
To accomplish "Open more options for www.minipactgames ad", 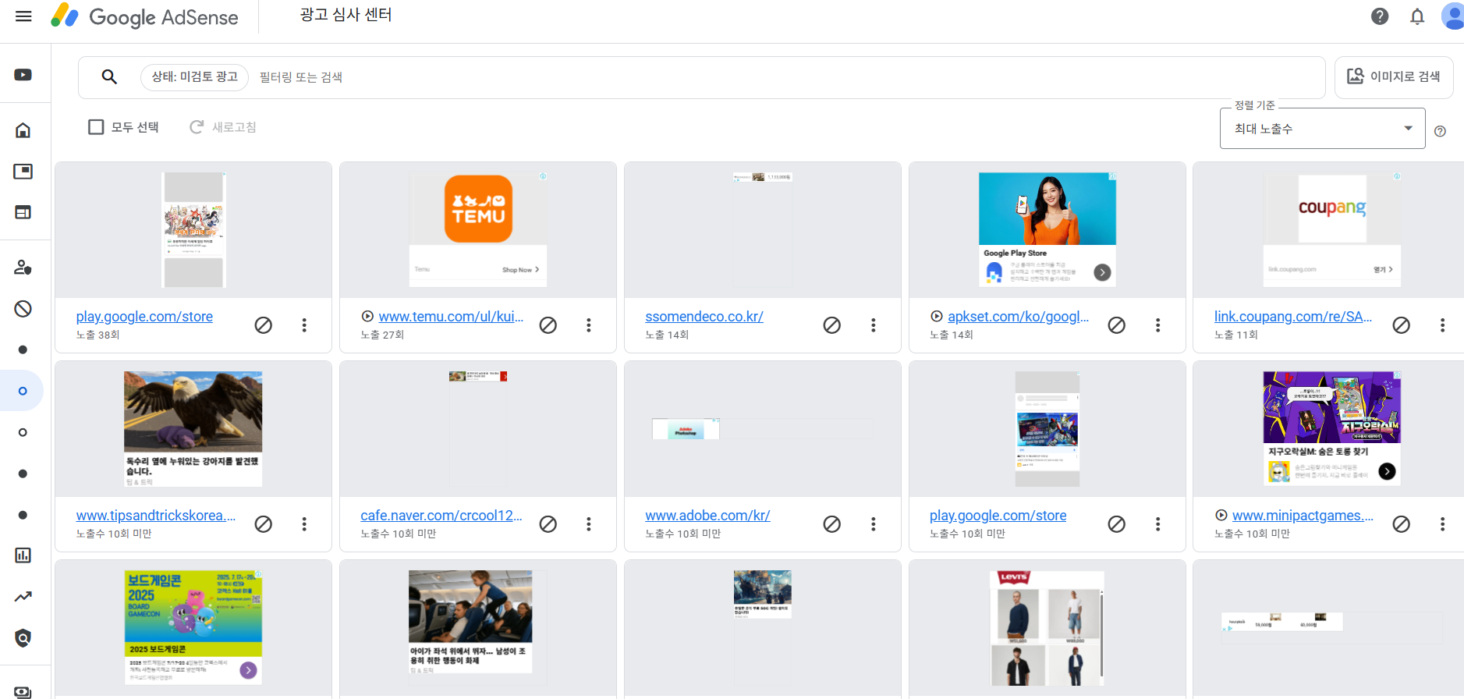I will 1443,524.
